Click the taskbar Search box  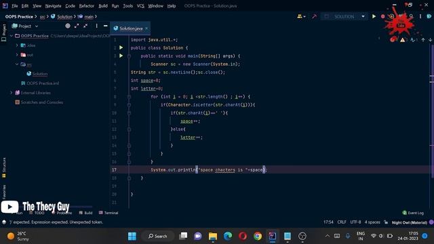pyautogui.click(x=158, y=236)
